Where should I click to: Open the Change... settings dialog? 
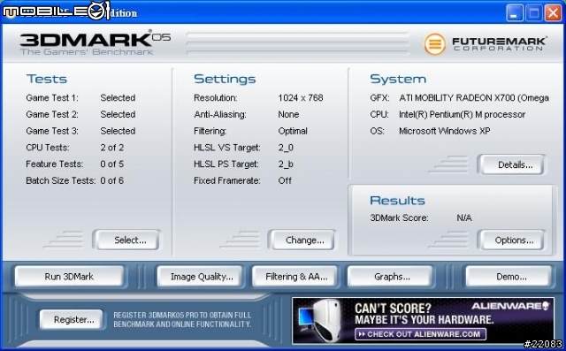[x=302, y=240]
